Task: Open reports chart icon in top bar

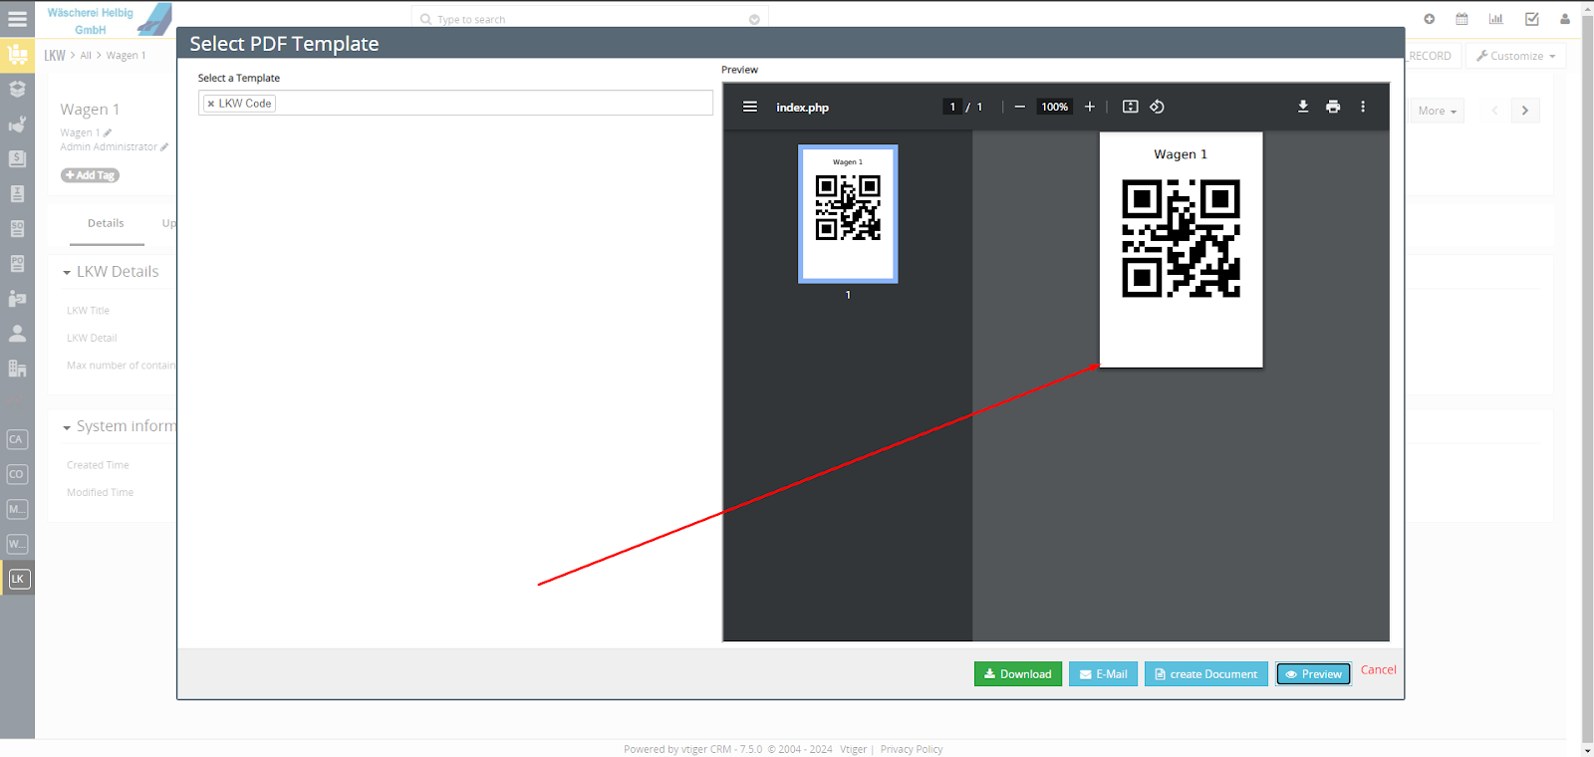Action: tap(1495, 19)
